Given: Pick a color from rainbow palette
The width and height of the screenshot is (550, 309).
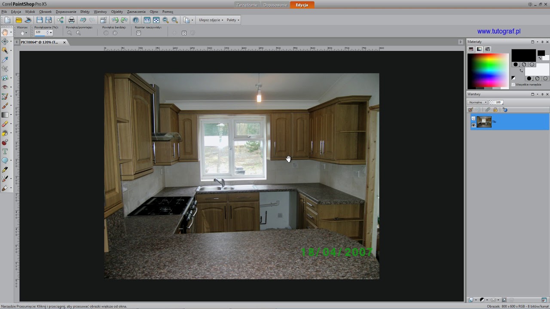Looking at the screenshot, I should [488, 71].
